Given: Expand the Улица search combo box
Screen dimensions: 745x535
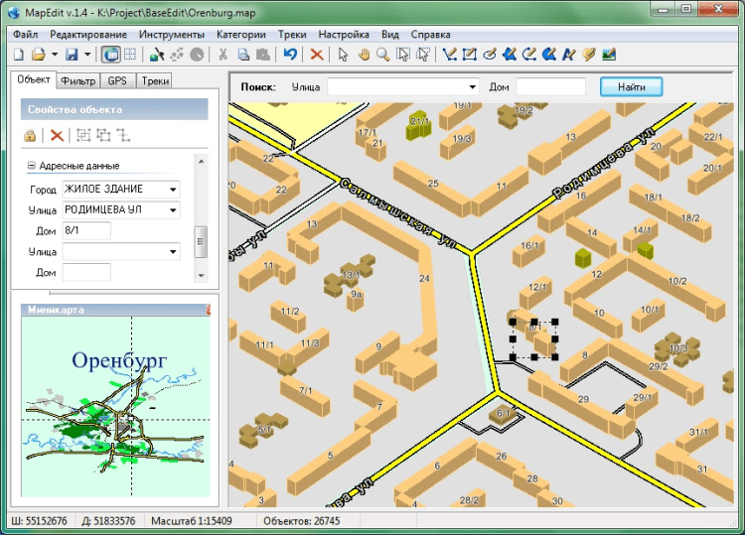Looking at the screenshot, I should point(473,87).
